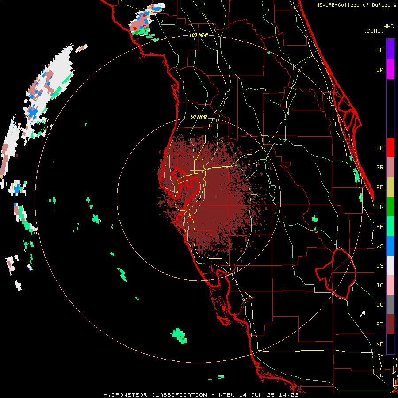Click the IC light pink legend swatch
The image size is (398, 398).
pos(390,285)
